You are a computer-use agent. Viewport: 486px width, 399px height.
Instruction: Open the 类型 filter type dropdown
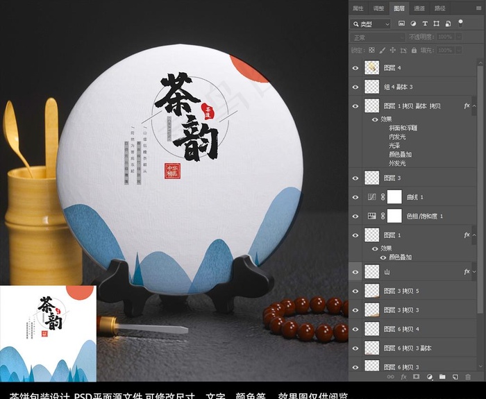[x=371, y=24]
